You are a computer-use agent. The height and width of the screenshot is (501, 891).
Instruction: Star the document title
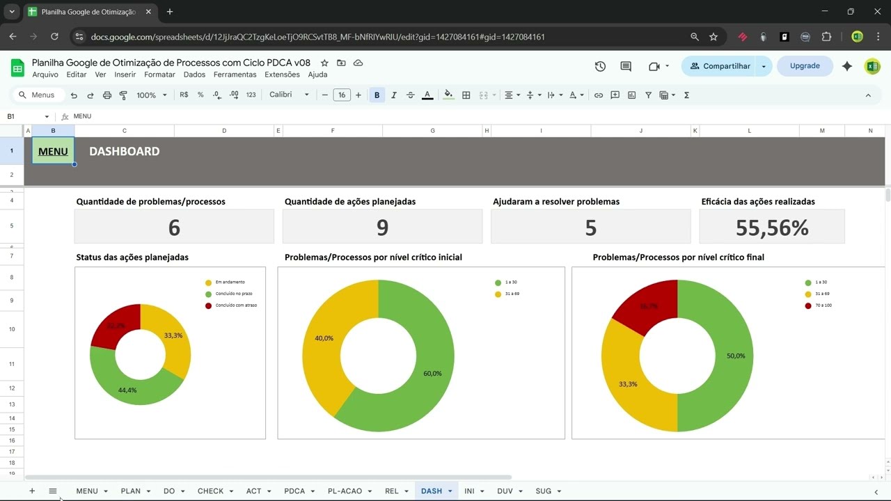point(324,63)
